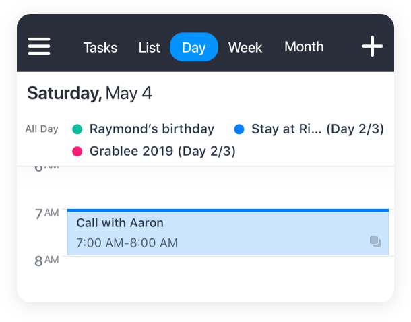Open the Grablee 2019 (Day 2/3) event
The image size is (411, 322).
click(x=162, y=151)
